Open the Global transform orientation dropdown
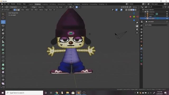 [x=60, y=7]
